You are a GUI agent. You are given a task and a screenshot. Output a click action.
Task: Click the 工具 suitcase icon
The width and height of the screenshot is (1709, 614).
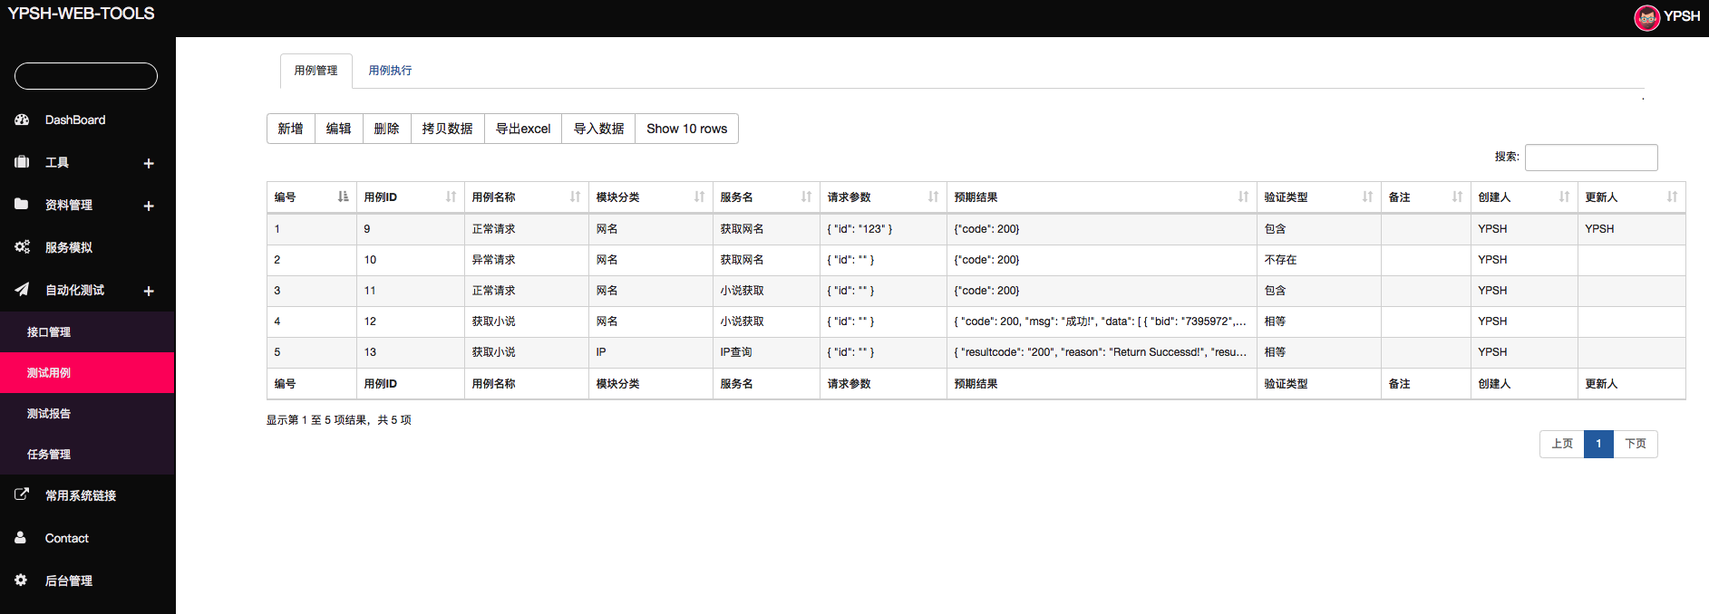[x=22, y=162]
